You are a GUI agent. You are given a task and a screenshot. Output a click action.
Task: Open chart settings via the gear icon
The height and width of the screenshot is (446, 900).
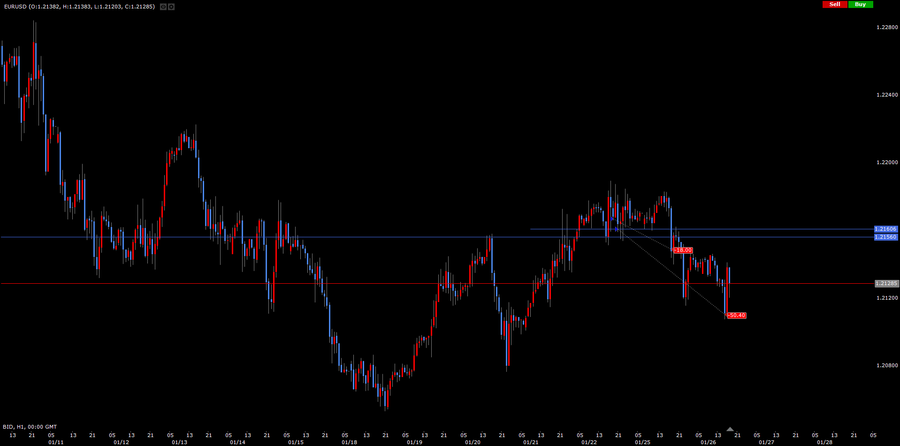(171, 7)
